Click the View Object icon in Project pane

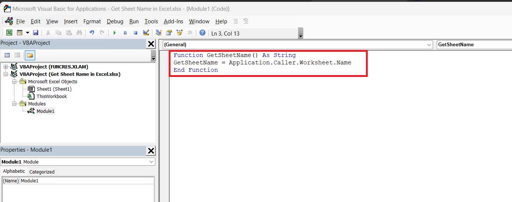point(17,55)
